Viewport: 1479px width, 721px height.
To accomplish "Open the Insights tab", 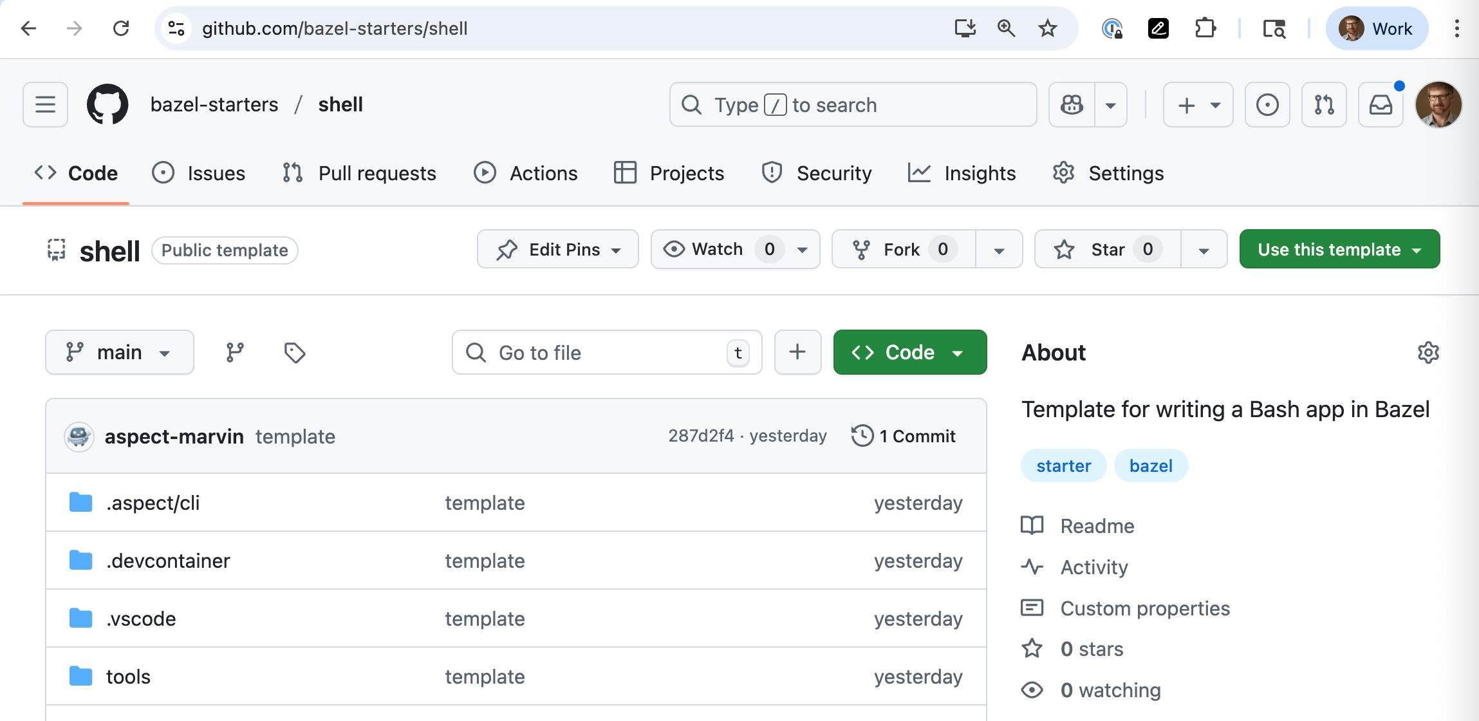I will coord(962,173).
